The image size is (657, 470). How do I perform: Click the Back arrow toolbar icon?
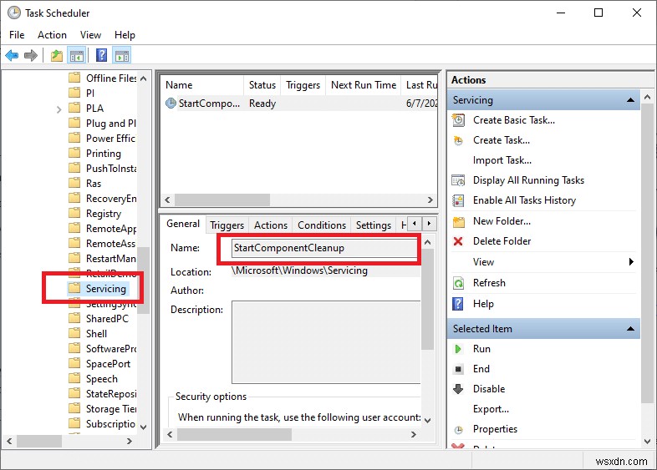[x=13, y=55]
